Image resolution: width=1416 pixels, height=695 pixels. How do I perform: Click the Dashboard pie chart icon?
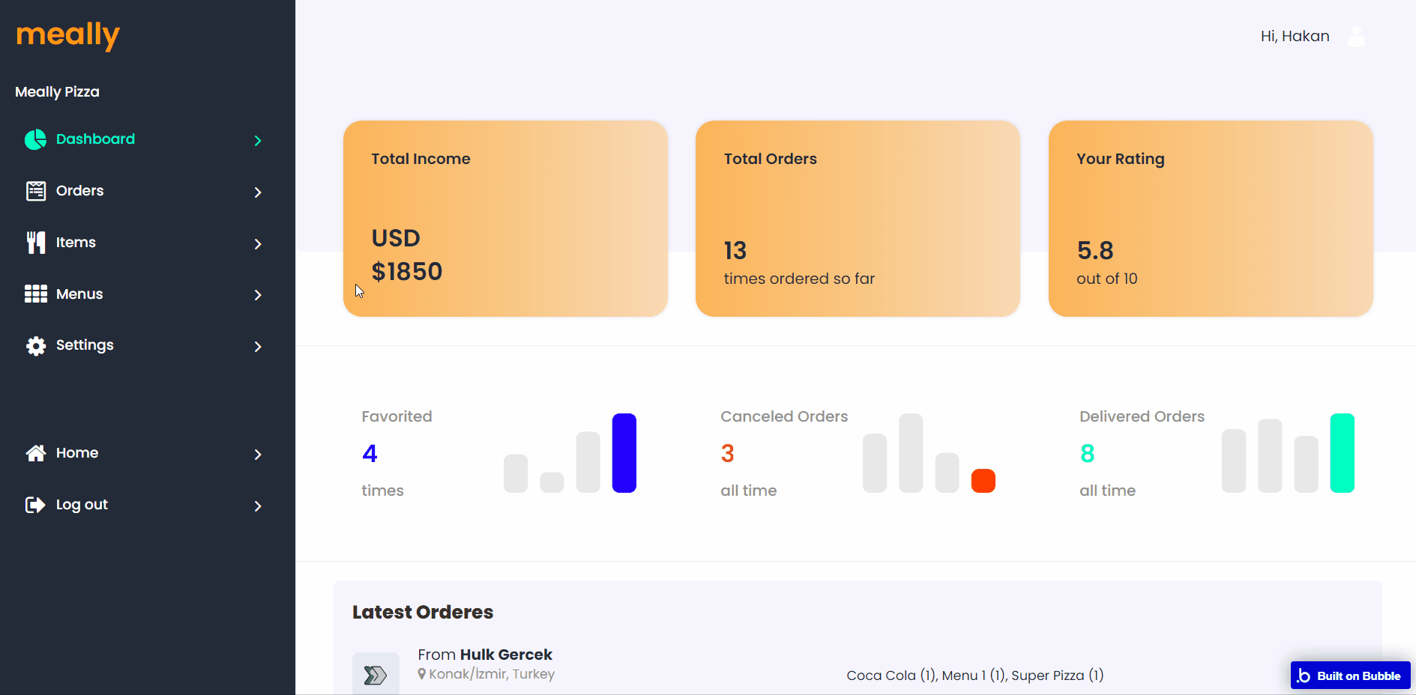[x=35, y=139]
